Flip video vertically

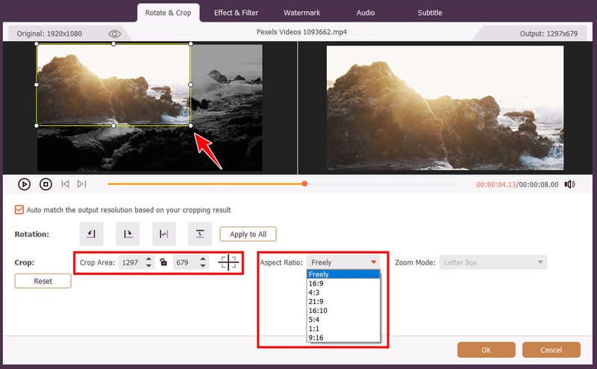[200, 233]
